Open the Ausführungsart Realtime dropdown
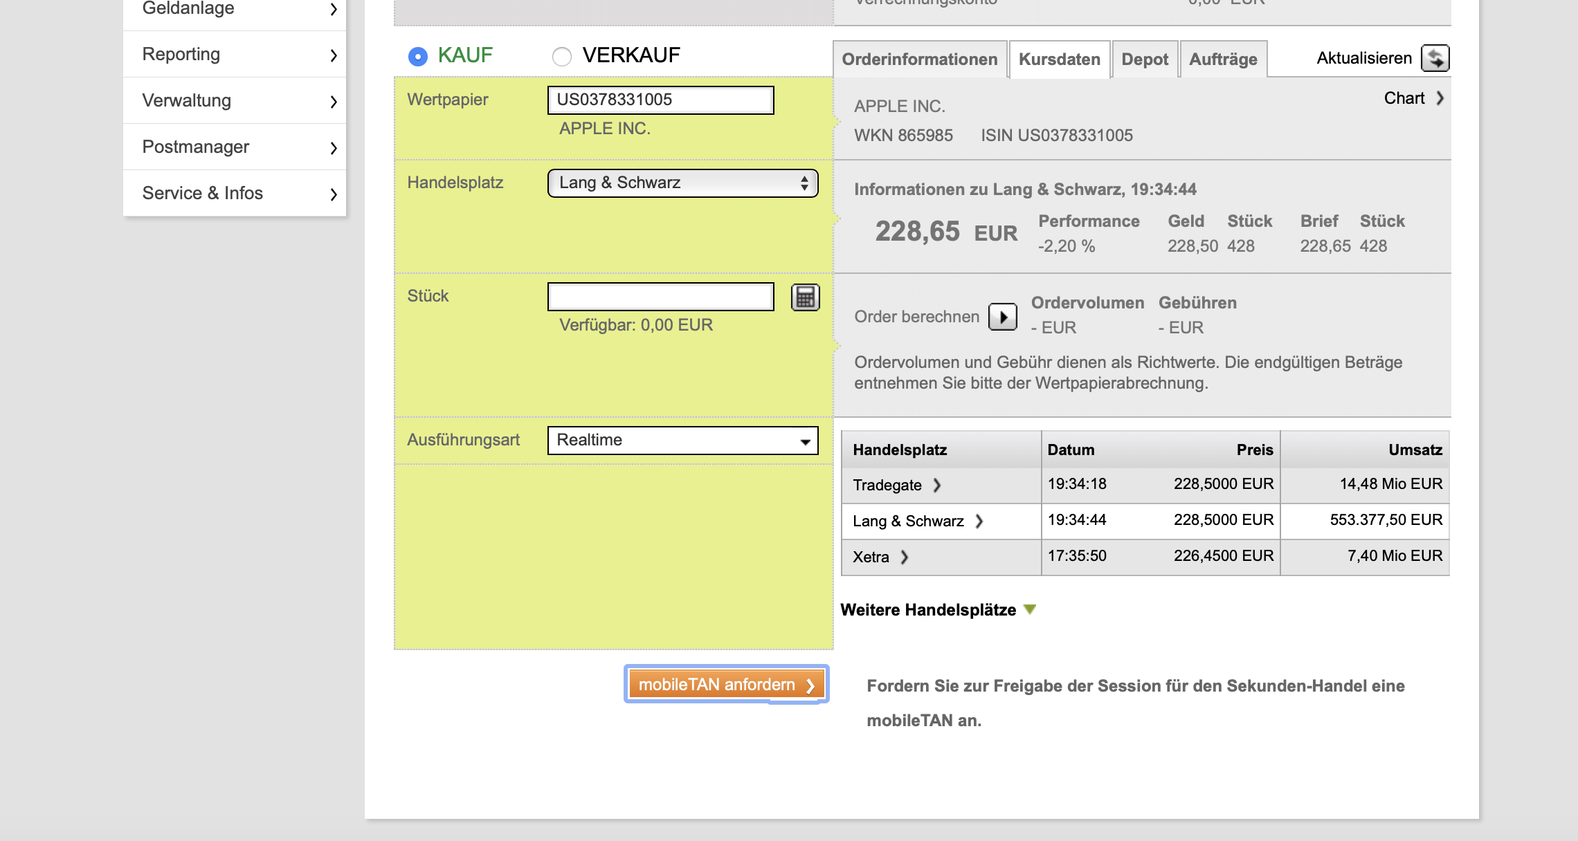 tap(682, 441)
